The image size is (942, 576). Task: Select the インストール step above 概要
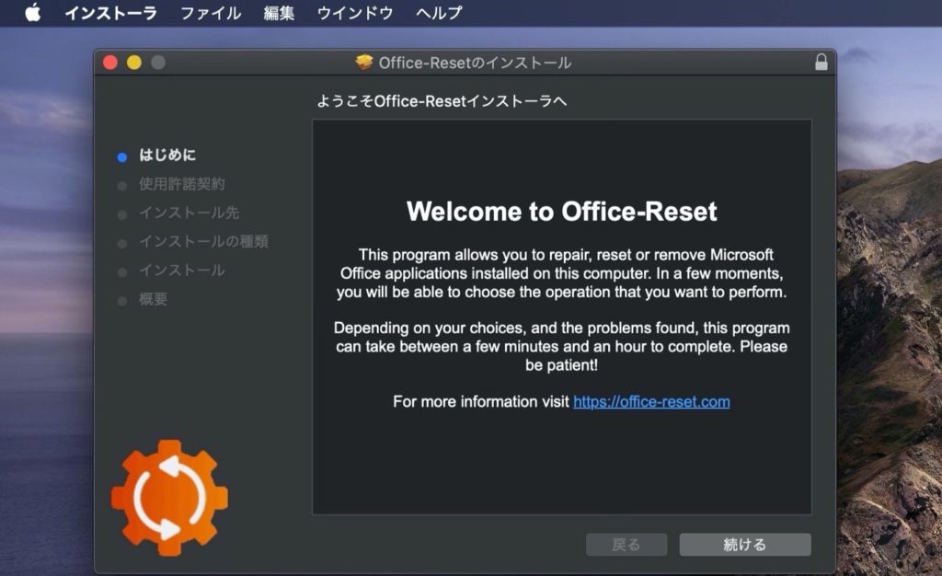(181, 271)
